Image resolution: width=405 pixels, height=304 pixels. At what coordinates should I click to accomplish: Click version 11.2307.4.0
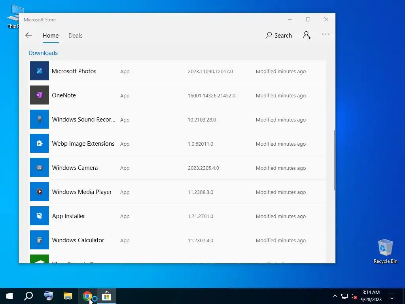[x=201, y=240]
